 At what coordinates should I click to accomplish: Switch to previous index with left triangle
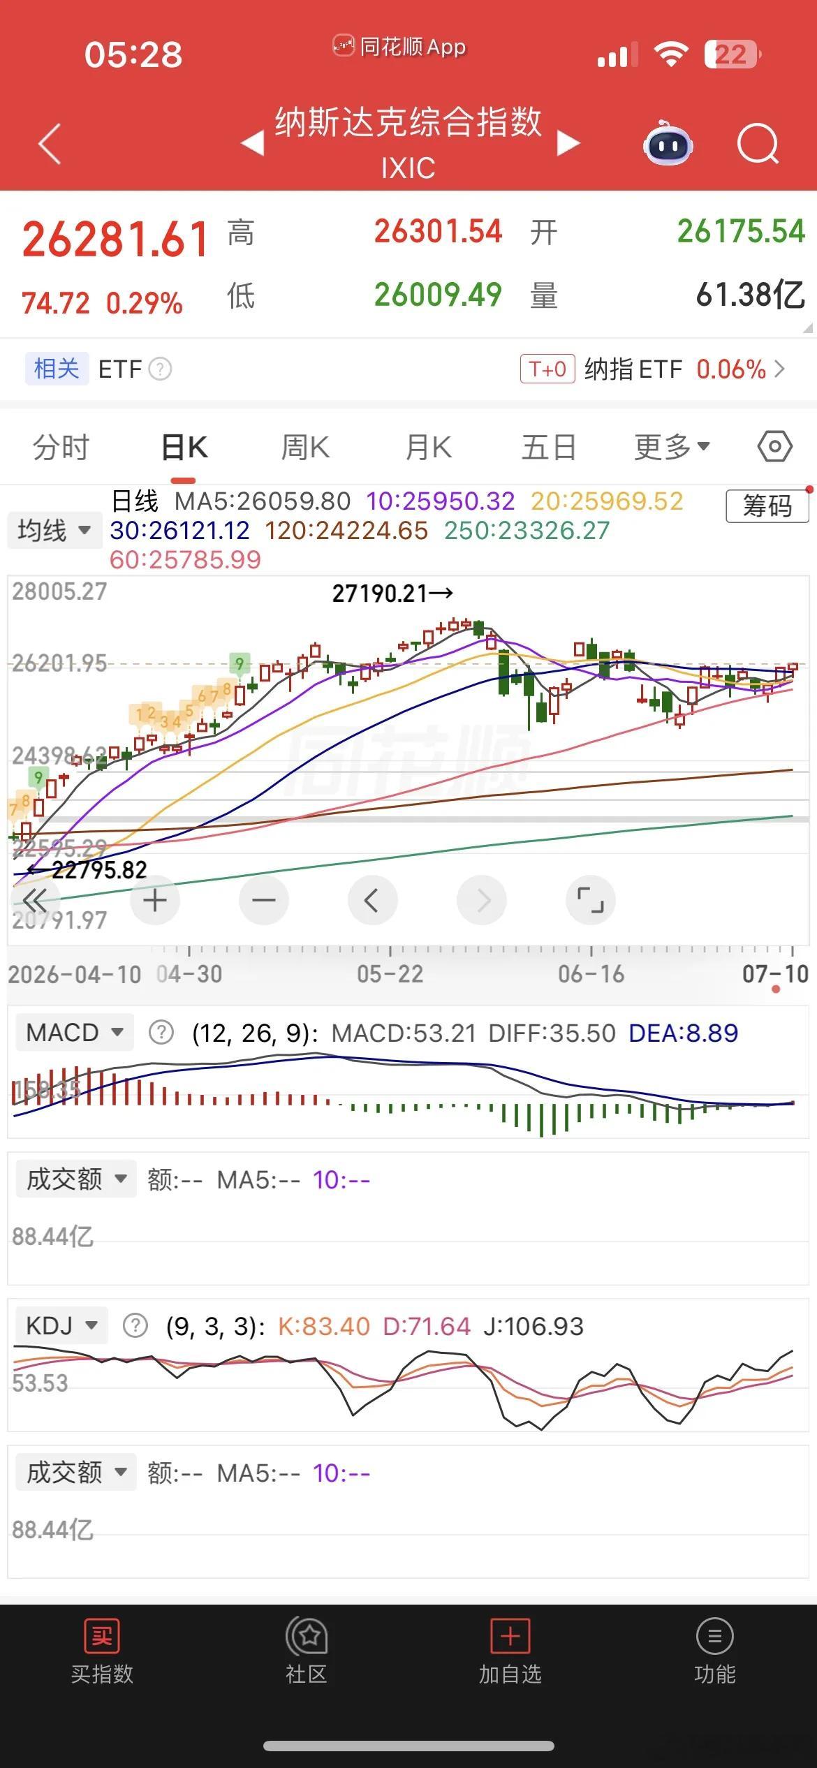[252, 143]
